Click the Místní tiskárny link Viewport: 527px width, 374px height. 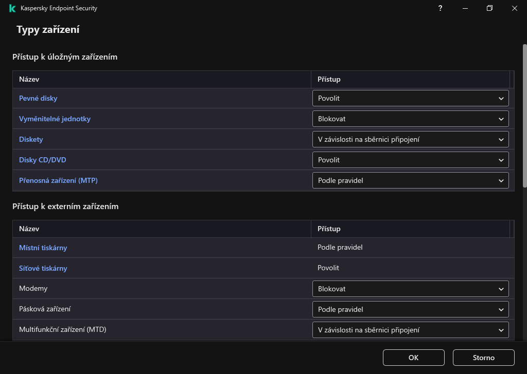pos(43,248)
